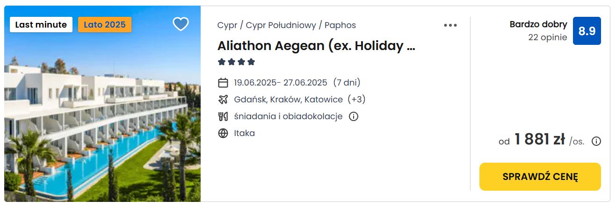Image resolution: width=616 pixels, height=208 pixels.
Task: Click the cutlery meals icon
Action: [x=223, y=116]
